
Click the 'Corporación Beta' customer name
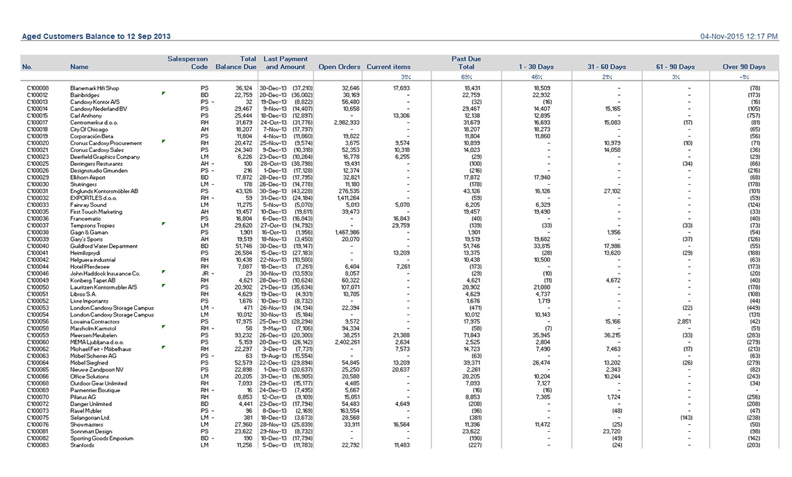(x=92, y=136)
